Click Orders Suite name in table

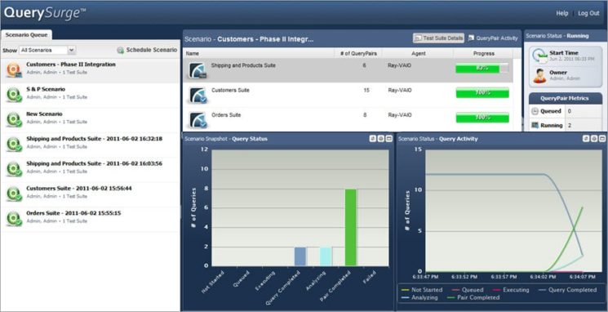tap(226, 115)
